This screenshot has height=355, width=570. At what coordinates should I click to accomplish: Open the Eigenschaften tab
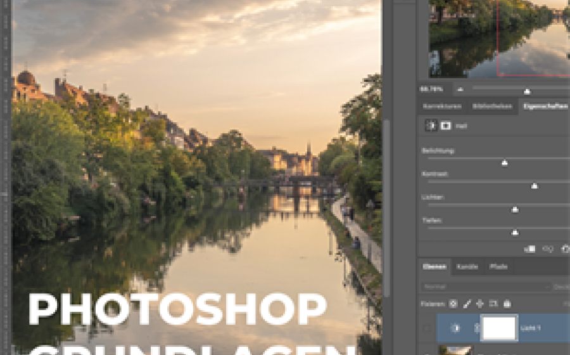[x=545, y=106]
